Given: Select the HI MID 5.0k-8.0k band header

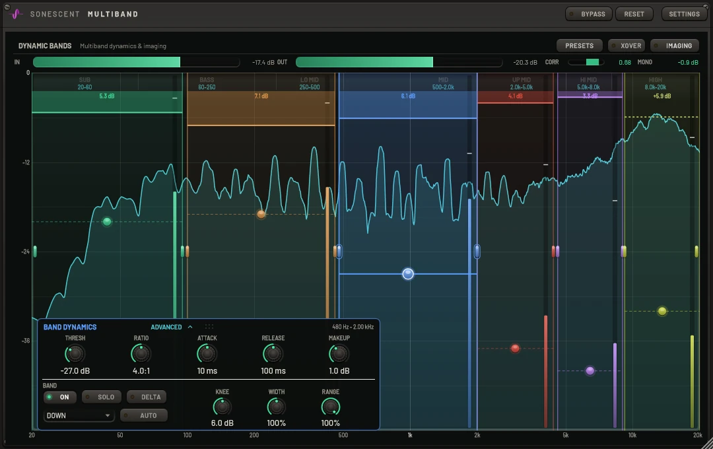Looking at the screenshot, I should [588, 83].
